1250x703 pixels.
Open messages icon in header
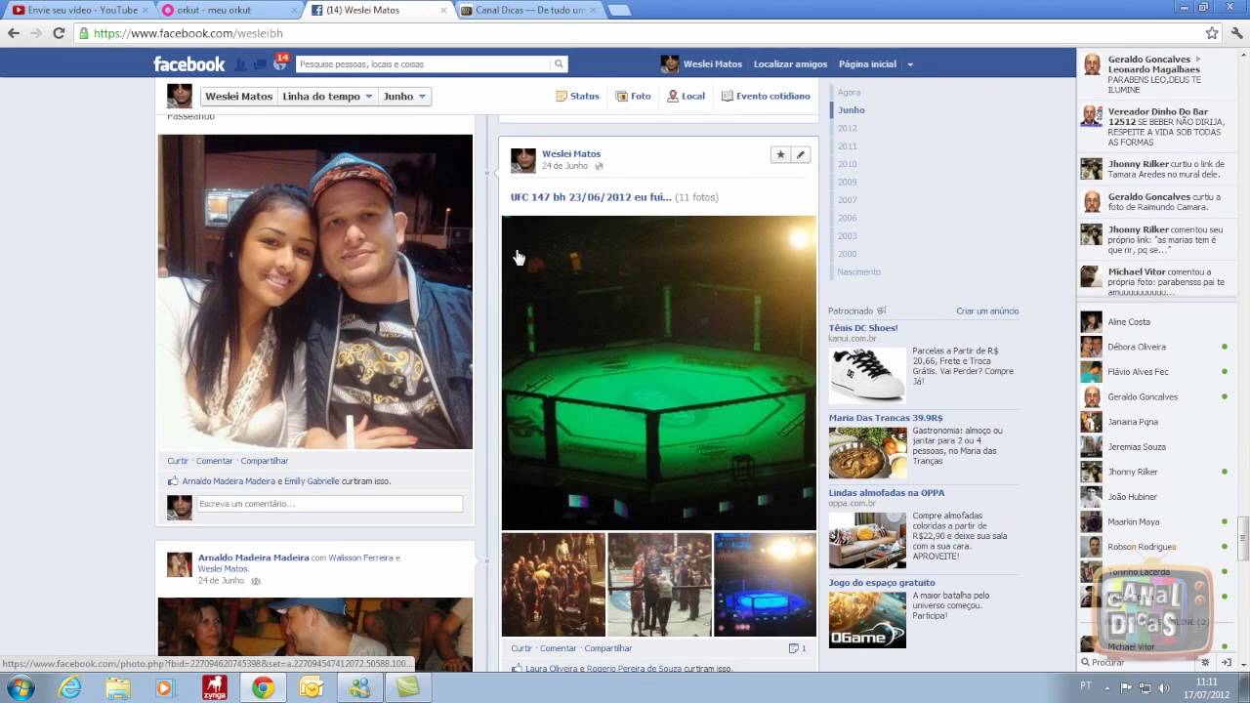click(x=260, y=64)
